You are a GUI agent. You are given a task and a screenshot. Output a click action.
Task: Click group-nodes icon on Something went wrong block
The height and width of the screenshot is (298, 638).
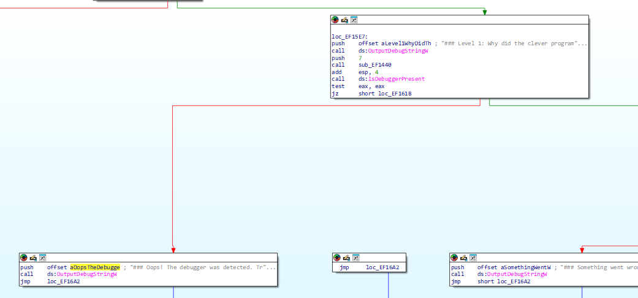473,258
